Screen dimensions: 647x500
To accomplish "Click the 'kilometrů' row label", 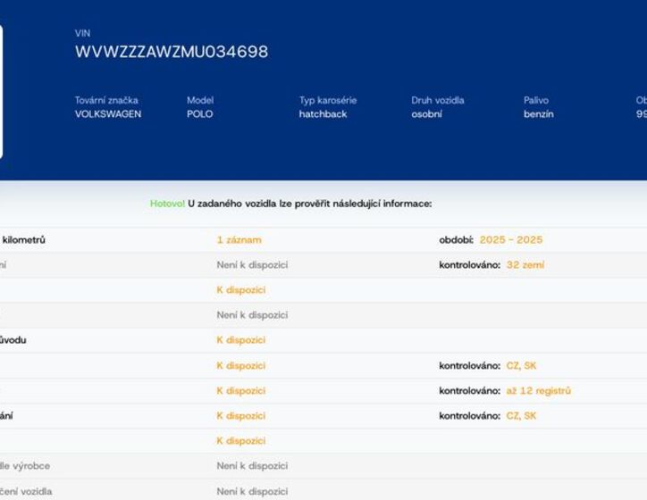I will [23, 240].
